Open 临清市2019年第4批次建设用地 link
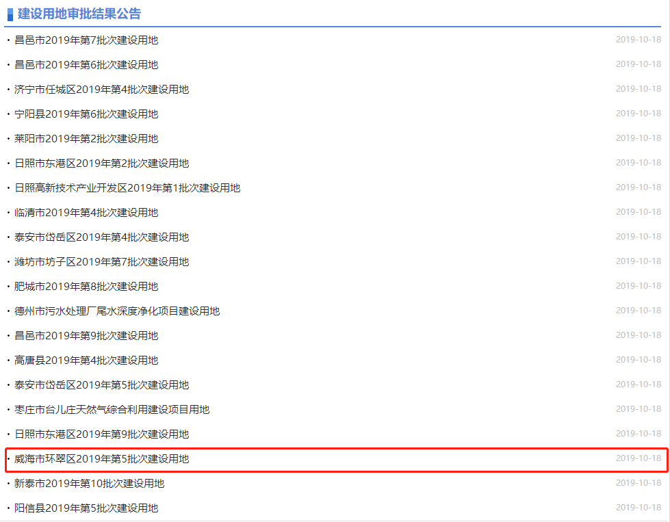670x522 pixels. pyautogui.click(x=86, y=213)
